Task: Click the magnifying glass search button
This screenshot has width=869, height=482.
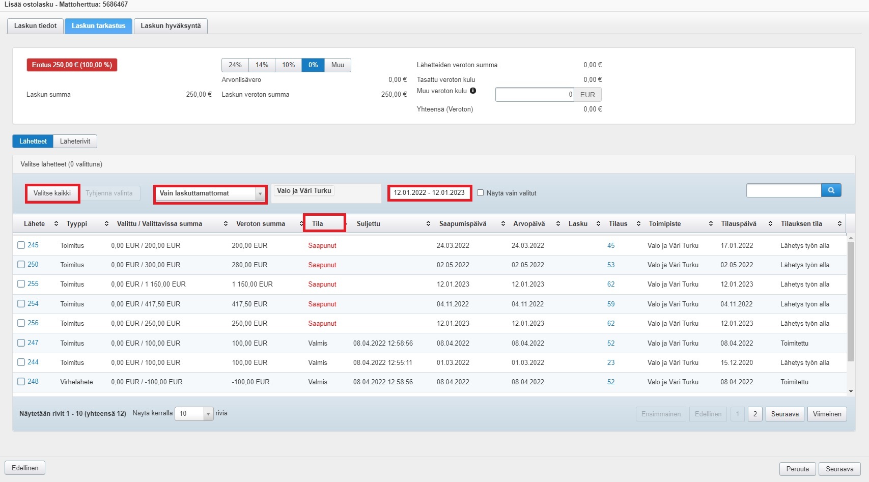Action: (831, 190)
